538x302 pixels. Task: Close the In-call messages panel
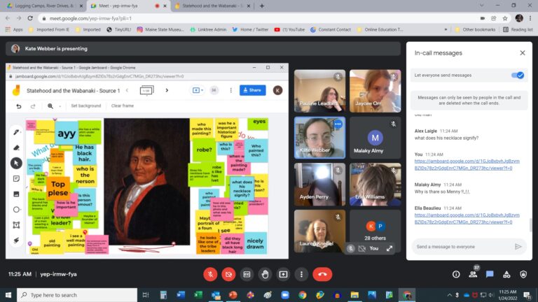click(x=522, y=53)
